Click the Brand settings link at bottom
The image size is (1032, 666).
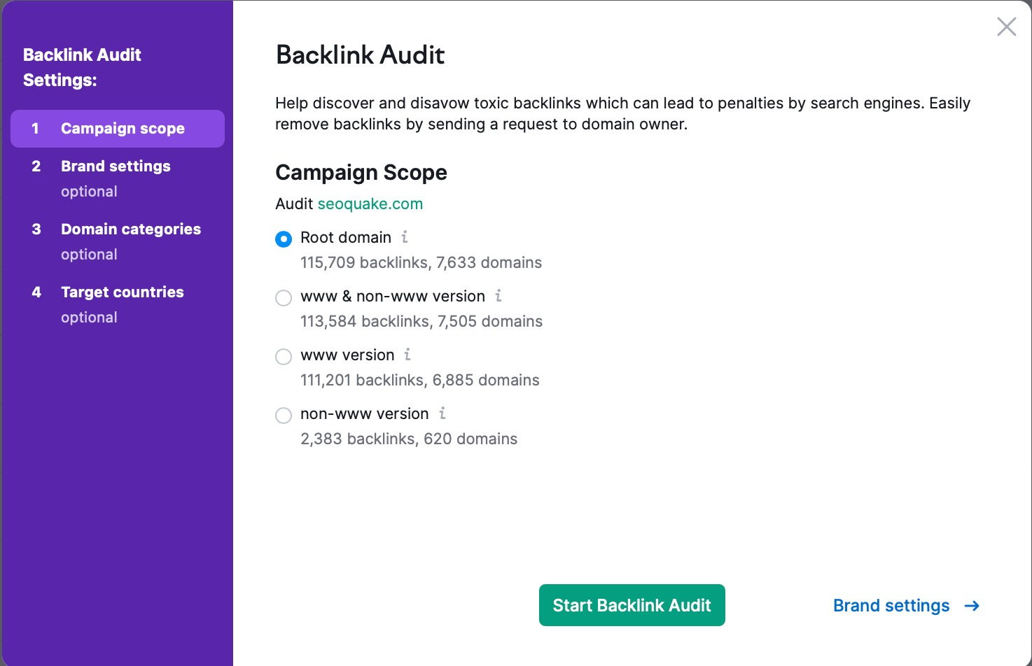891,606
